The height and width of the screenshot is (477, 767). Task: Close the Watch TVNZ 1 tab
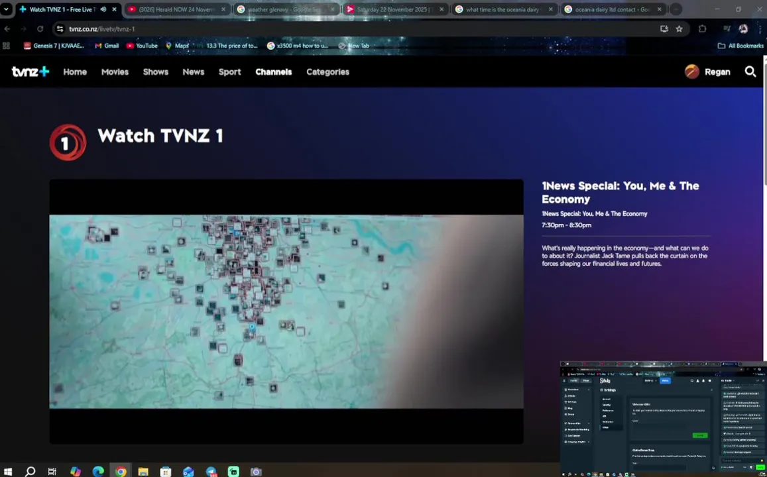point(115,9)
